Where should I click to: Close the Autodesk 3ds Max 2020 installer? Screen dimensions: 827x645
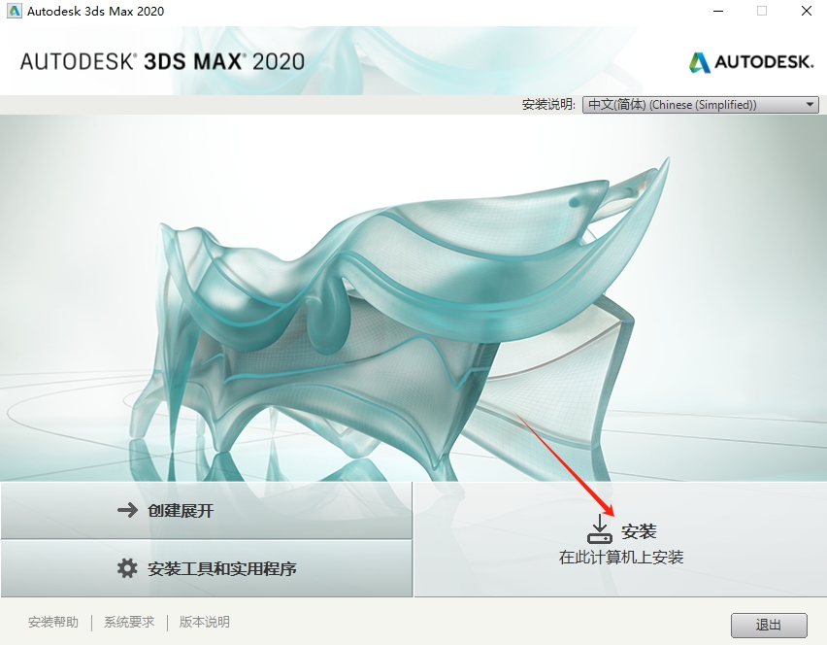tap(806, 11)
